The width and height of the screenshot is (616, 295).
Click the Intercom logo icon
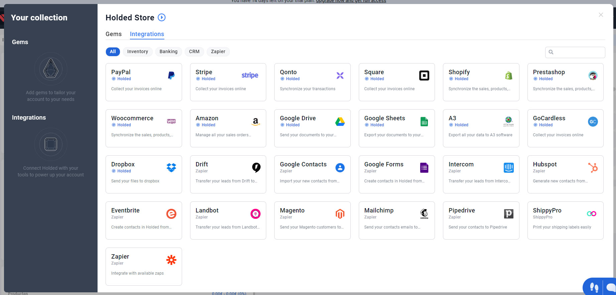pyautogui.click(x=509, y=168)
